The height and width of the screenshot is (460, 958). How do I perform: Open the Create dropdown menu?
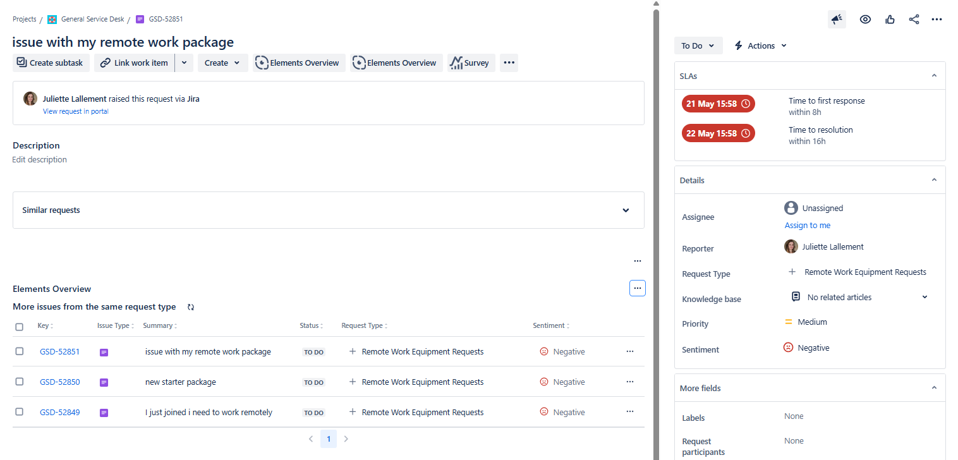(x=222, y=63)
